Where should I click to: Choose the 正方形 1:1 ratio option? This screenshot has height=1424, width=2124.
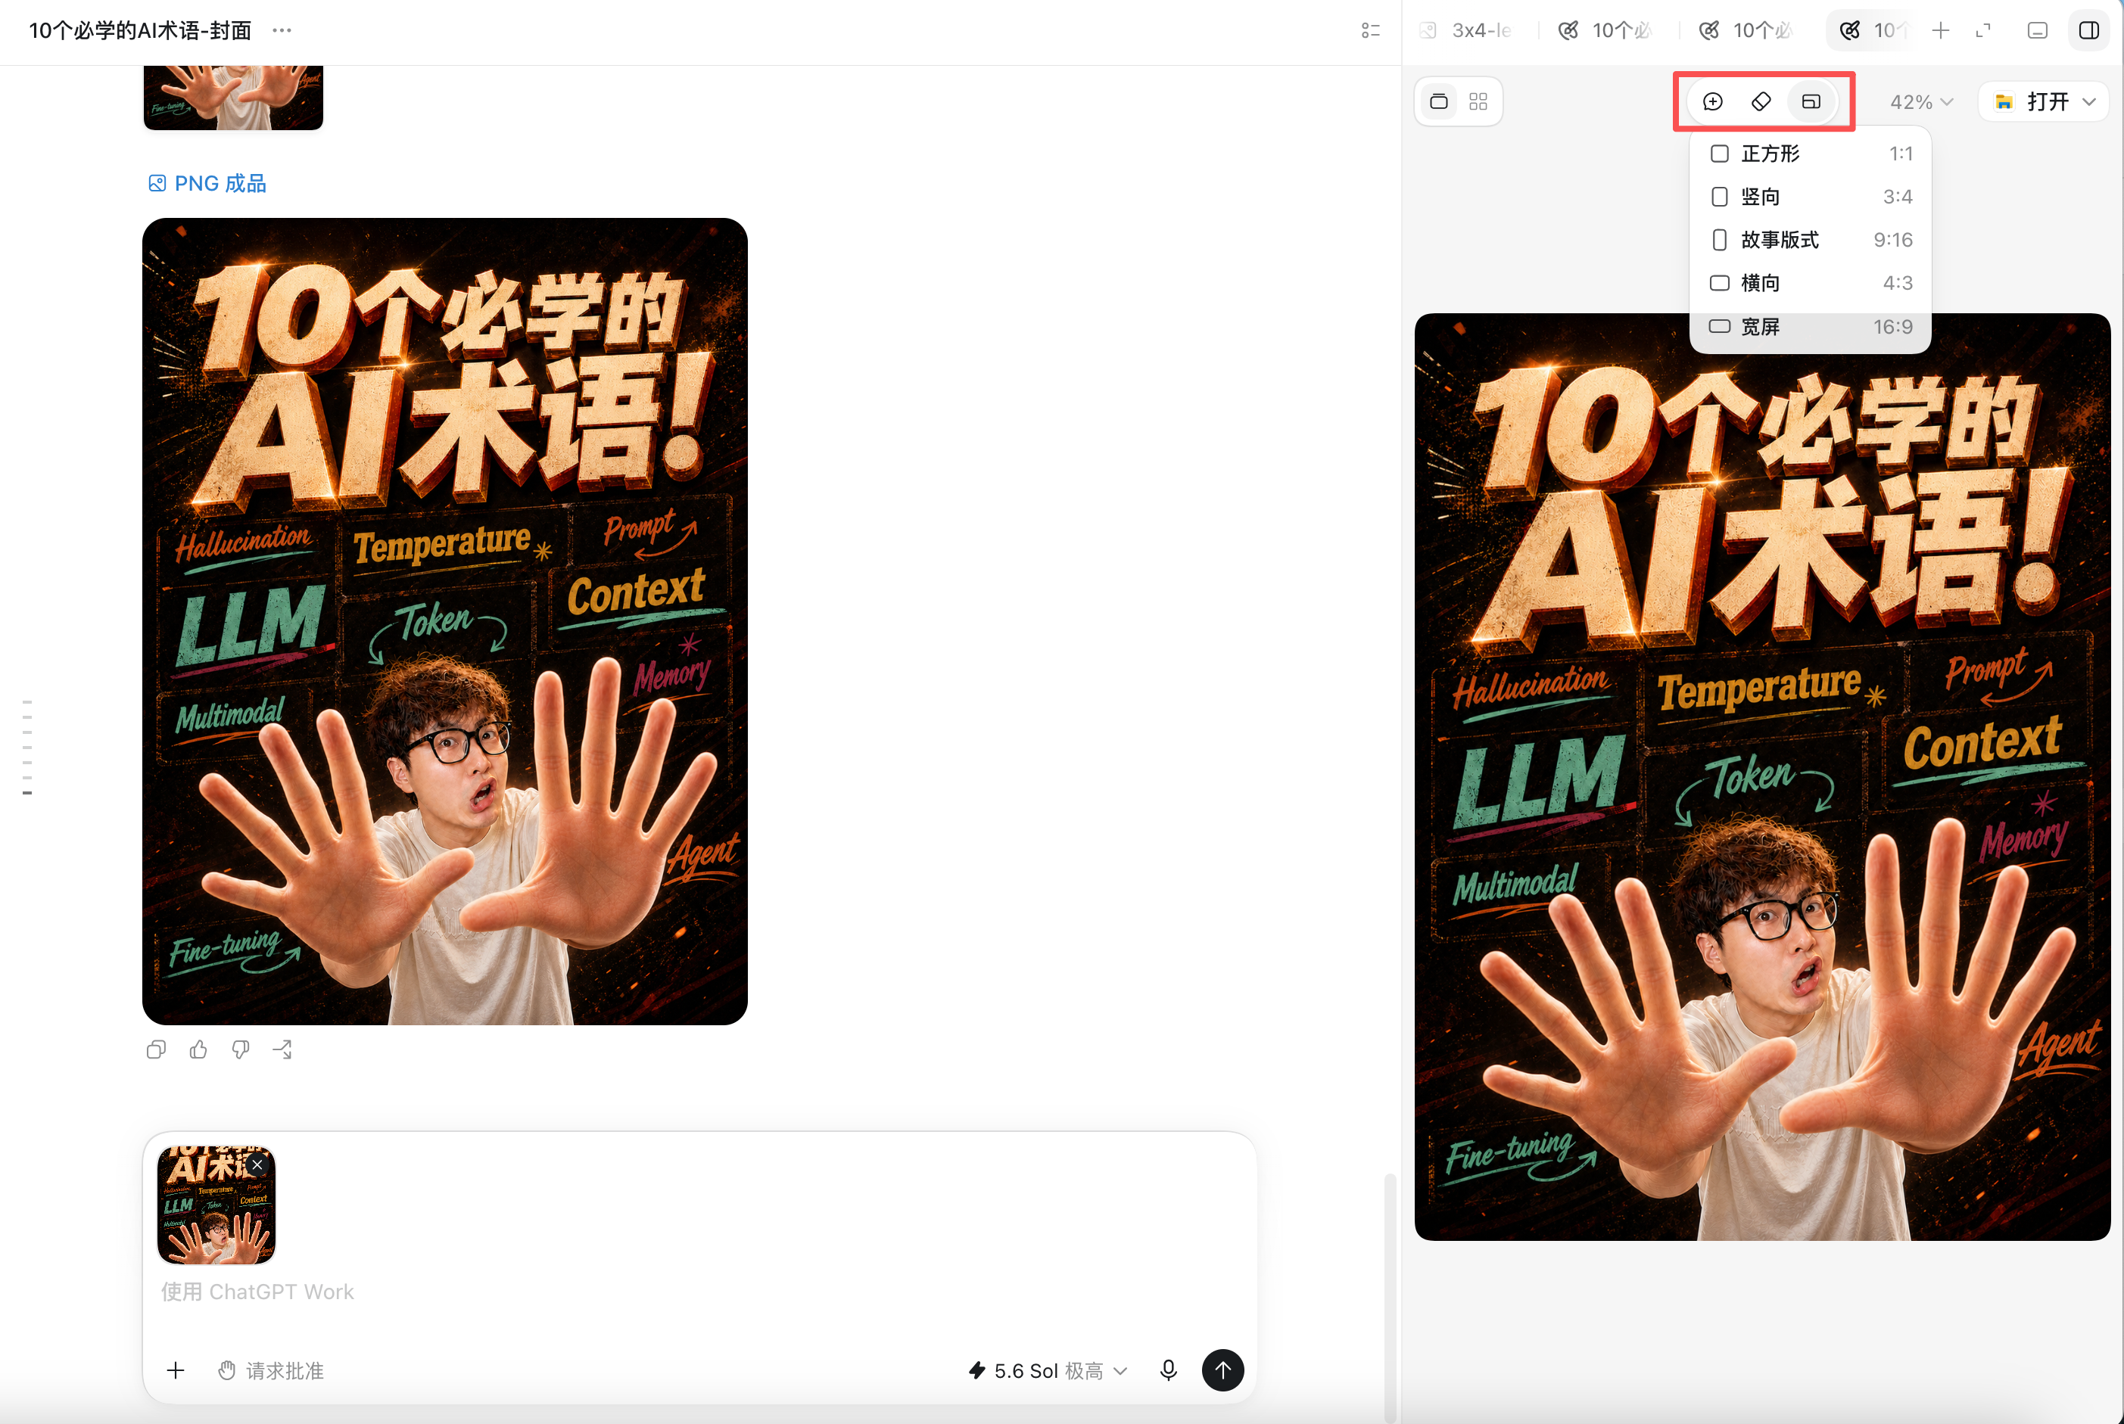[x=1810, y=154]
